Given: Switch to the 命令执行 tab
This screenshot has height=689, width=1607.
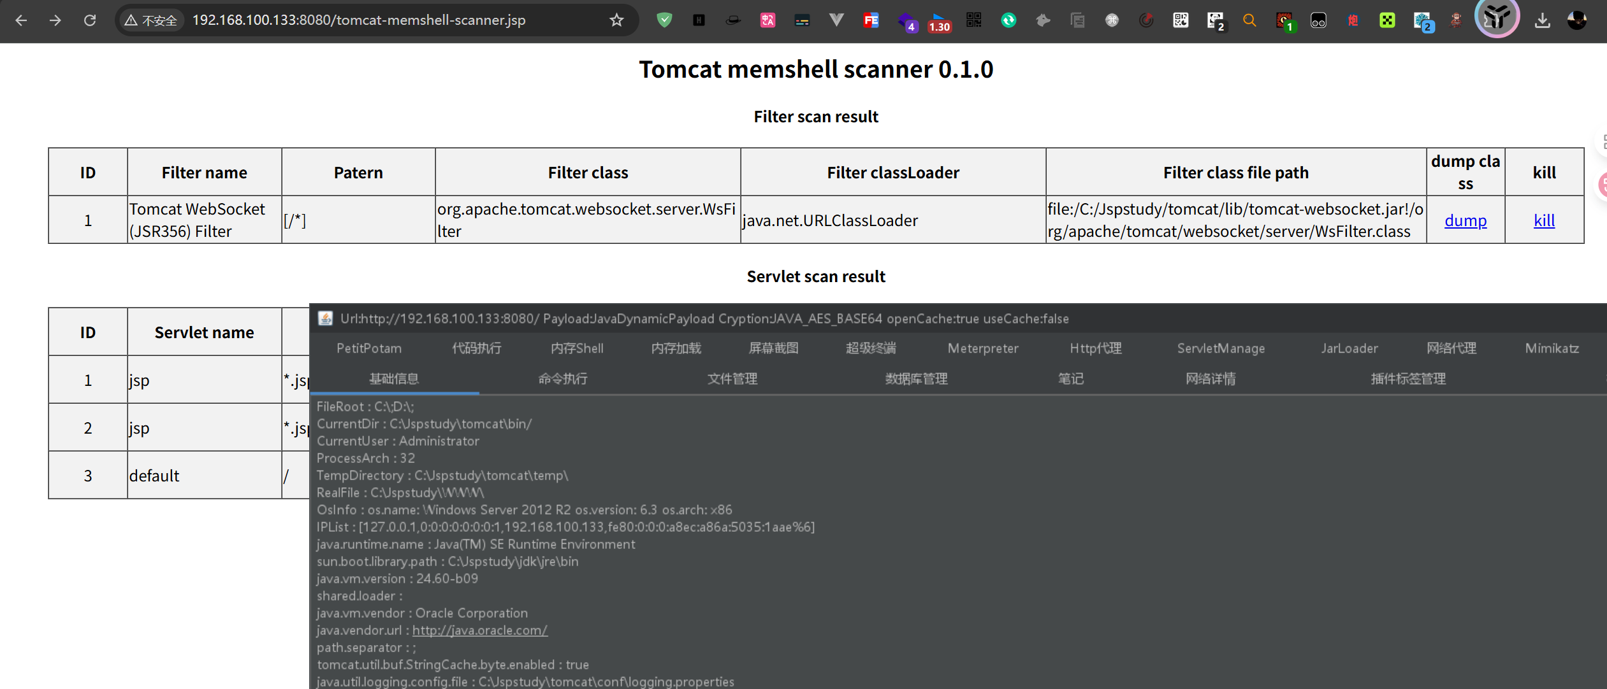Looking at the screenshot, I should point(562,379).
